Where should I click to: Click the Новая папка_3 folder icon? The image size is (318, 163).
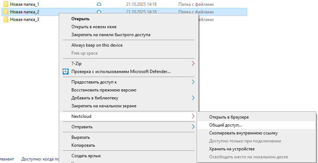[6, 20]
